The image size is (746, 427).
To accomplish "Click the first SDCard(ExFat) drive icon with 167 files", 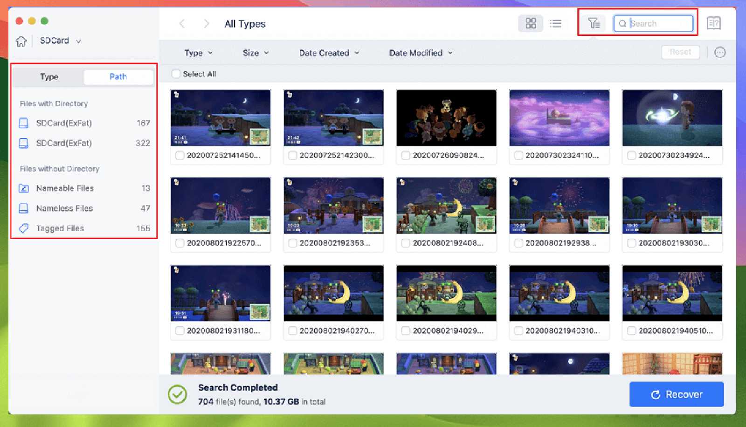I will 23,123.
